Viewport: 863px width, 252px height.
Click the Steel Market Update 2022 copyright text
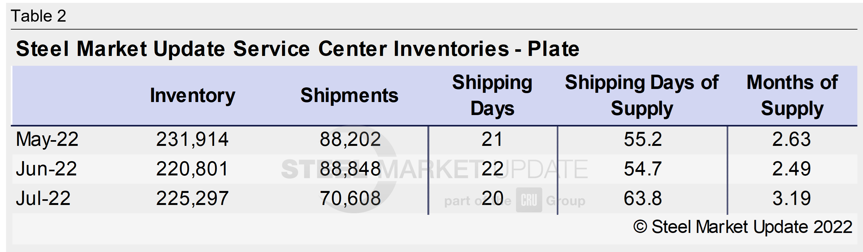(x=743, y=227)
